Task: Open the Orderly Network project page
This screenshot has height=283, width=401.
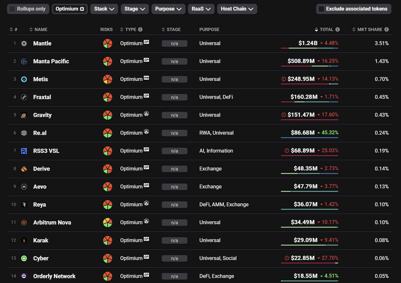Action: point(54,276)
